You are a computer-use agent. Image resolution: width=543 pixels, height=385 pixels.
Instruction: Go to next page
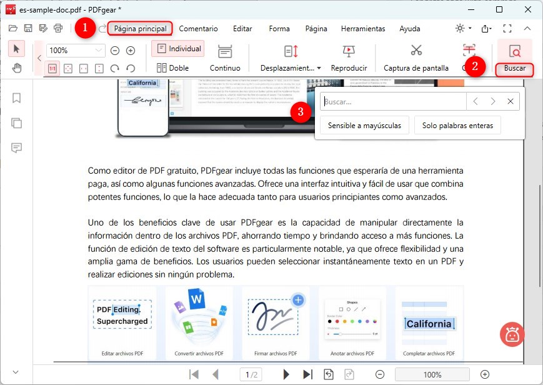point(286,374)
